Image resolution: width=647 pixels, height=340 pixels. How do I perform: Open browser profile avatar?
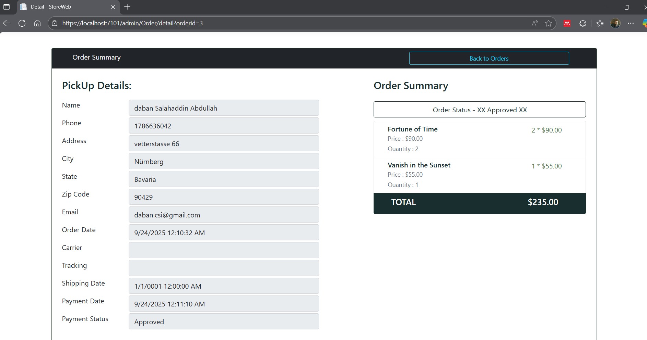pyautogui.click(x=615, y=23)
